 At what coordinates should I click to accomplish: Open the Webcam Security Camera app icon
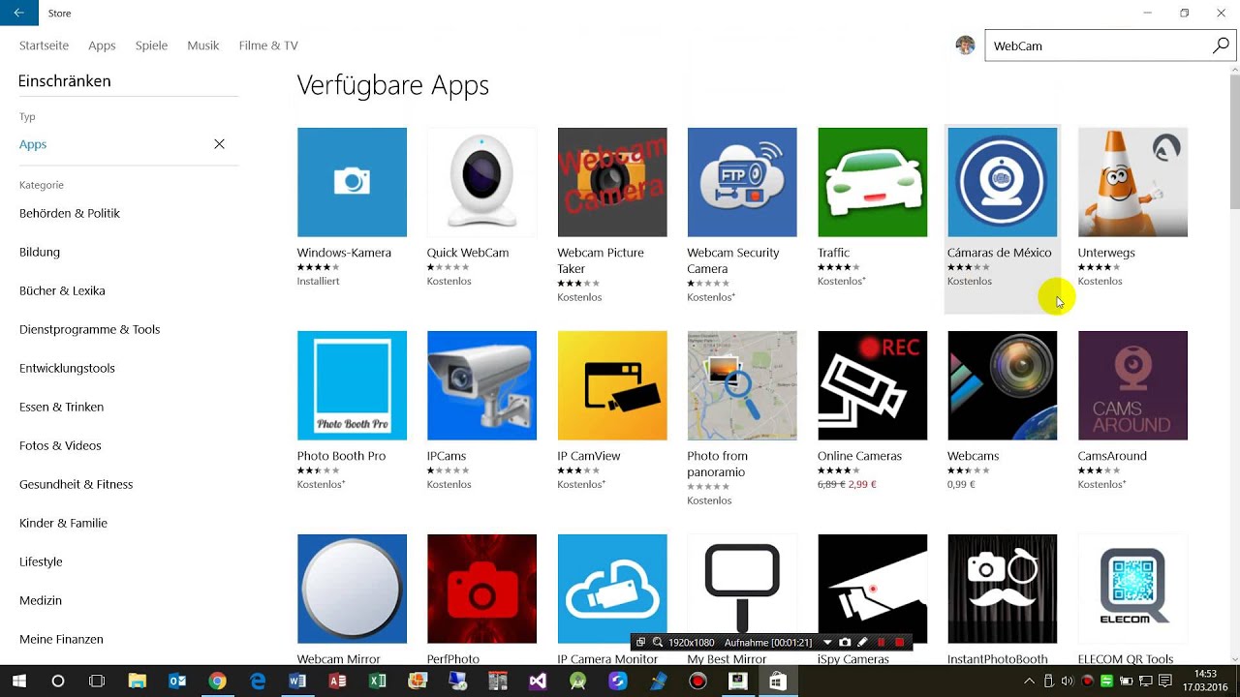[x=742, y=182]
